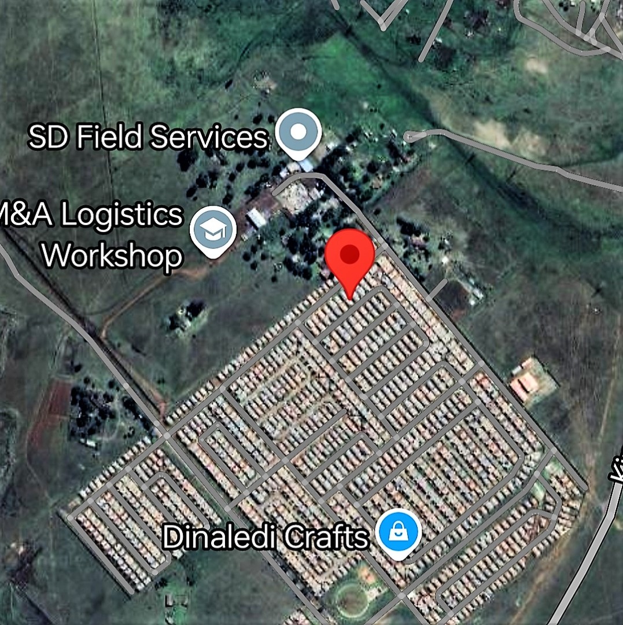Open the Dinaledi Crafts place label
Viewport: 623px width, 625px height.
[266, 536]
